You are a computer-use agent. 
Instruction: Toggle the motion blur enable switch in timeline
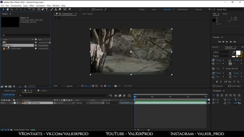pyautogui.click(x=124, y=96)
